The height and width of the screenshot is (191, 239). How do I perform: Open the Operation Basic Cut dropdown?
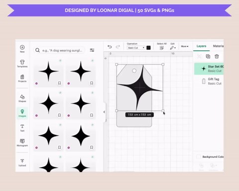pos(136,48)
